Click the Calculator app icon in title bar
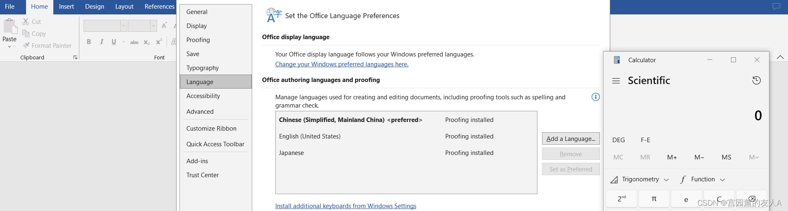The image size is (788, 211). [x=616, y=60]
